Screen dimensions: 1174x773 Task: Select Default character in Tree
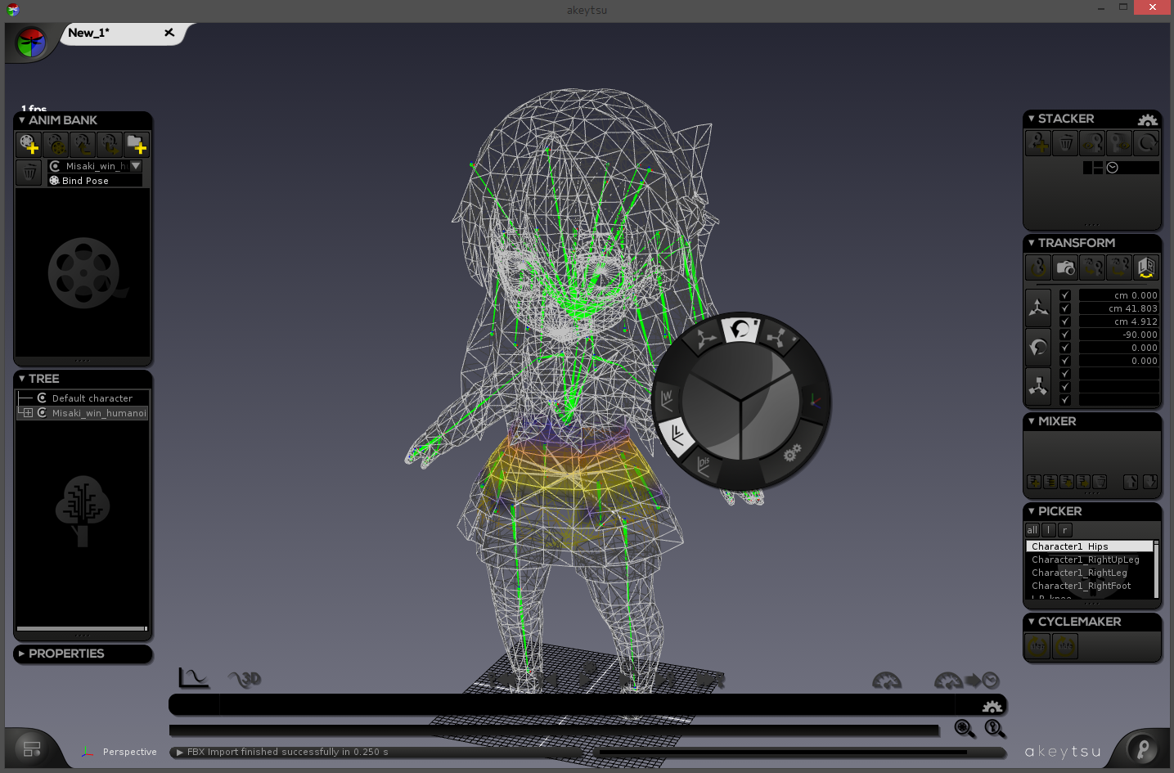coord(92,398)
